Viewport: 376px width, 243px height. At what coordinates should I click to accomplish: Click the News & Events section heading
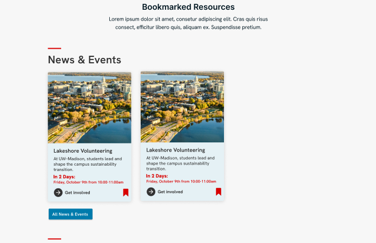coord(84,60)
